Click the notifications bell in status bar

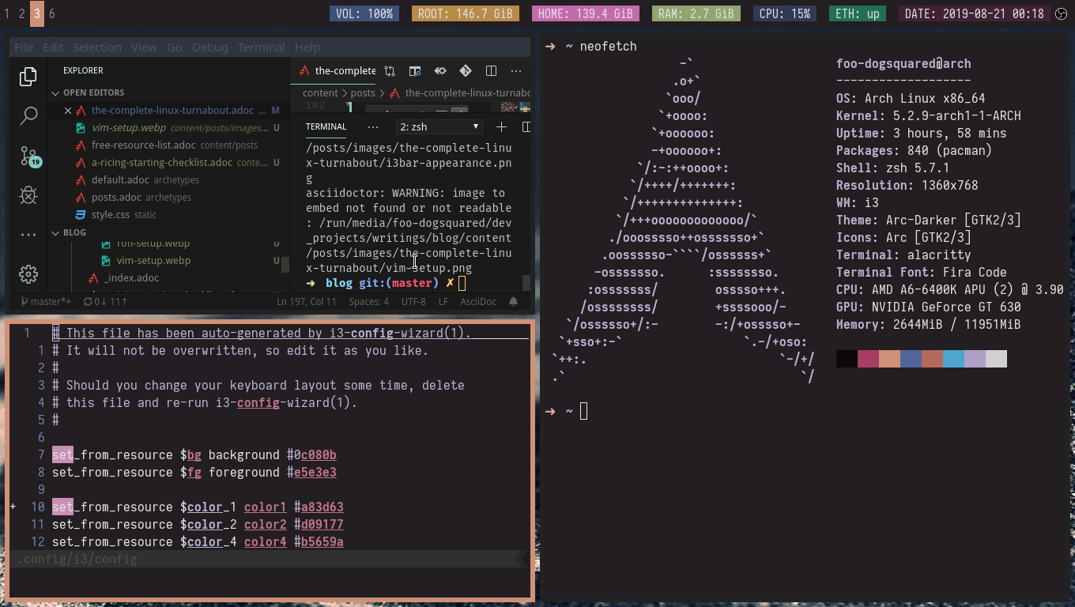point(514,301)
